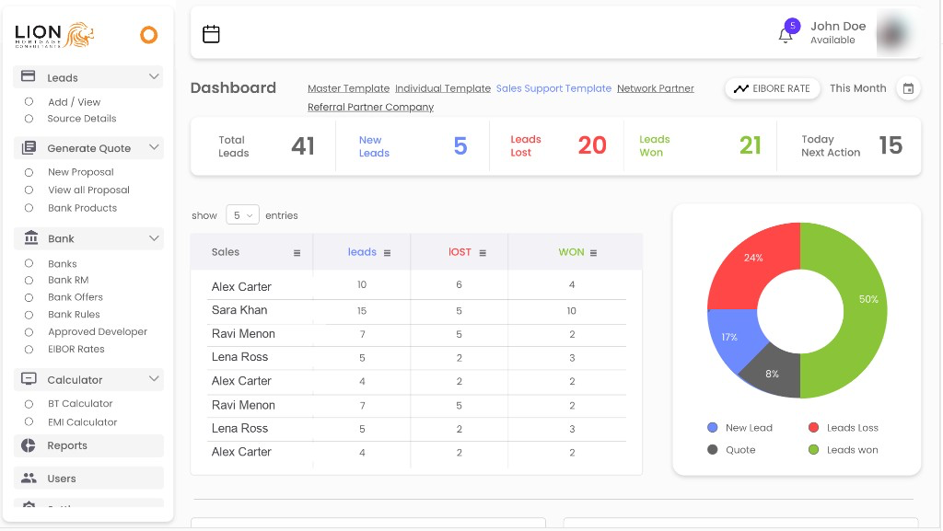Click Sara Khan row name
Viewport: 943px width, 531px height.
click(x=239, y=310)
